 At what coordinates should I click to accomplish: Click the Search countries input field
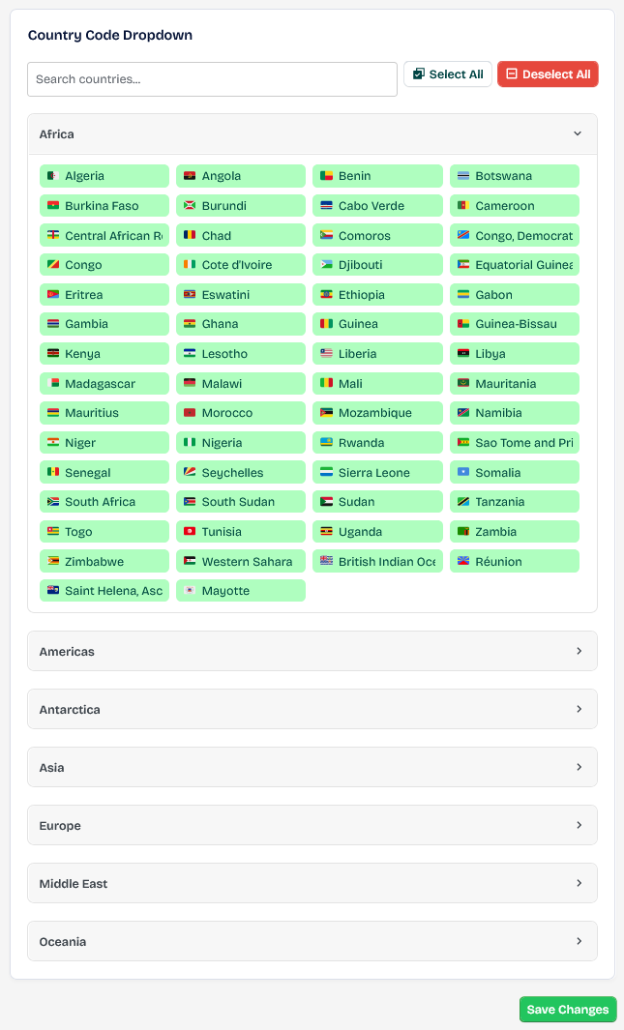[212, 79]
